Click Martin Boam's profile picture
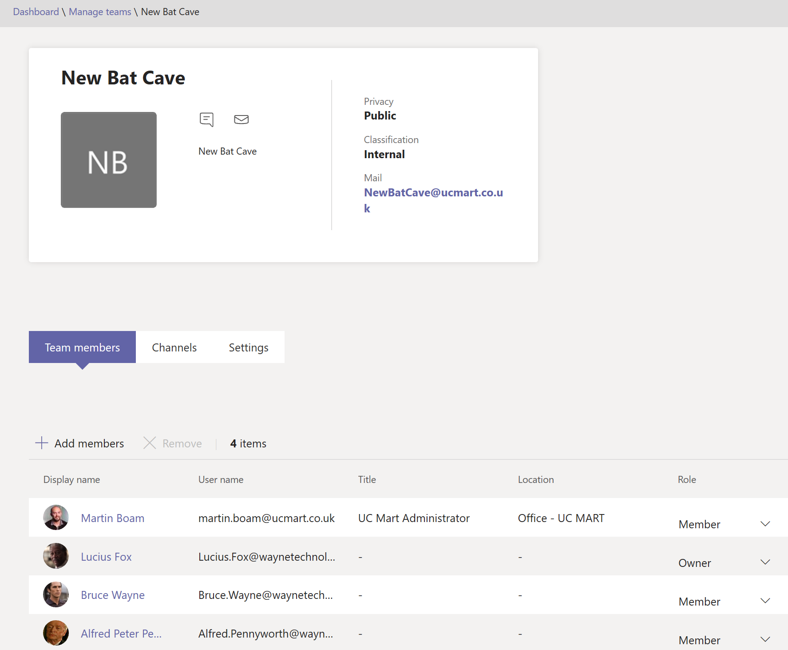 tap(56, 518)
